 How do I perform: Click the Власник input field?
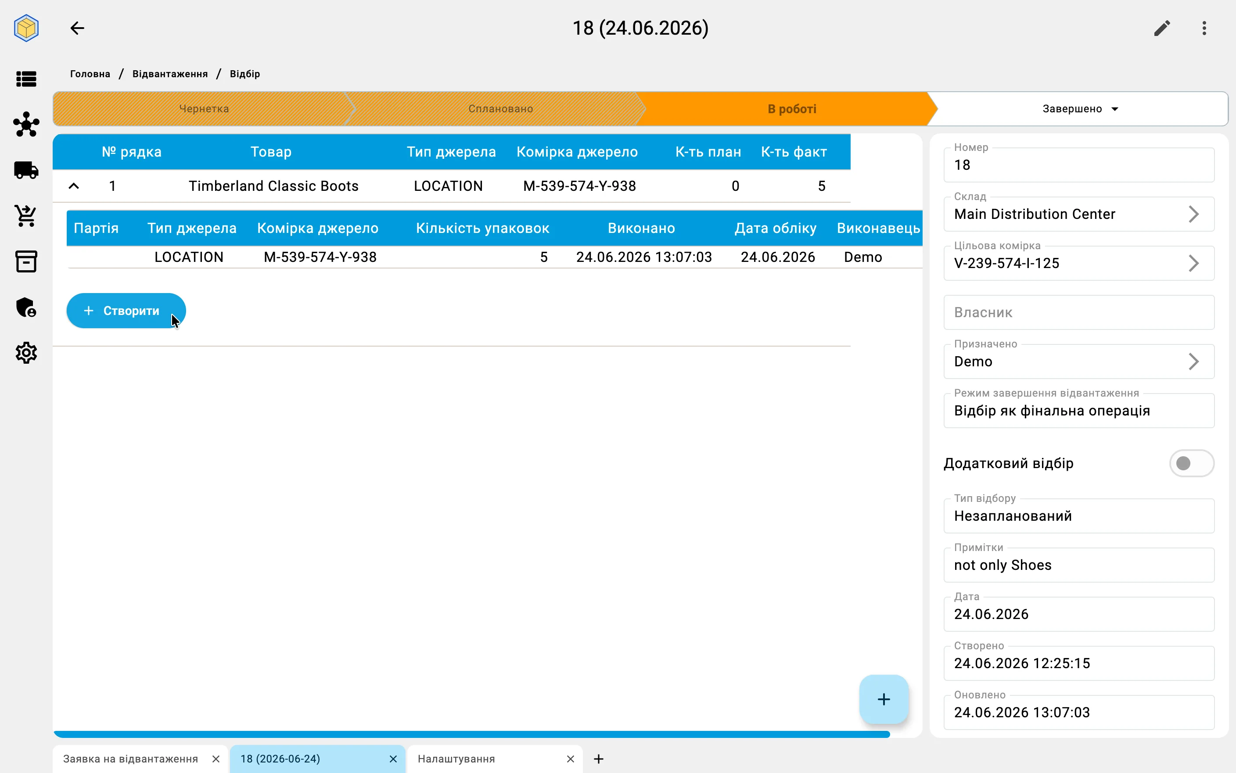point(1078,312)
